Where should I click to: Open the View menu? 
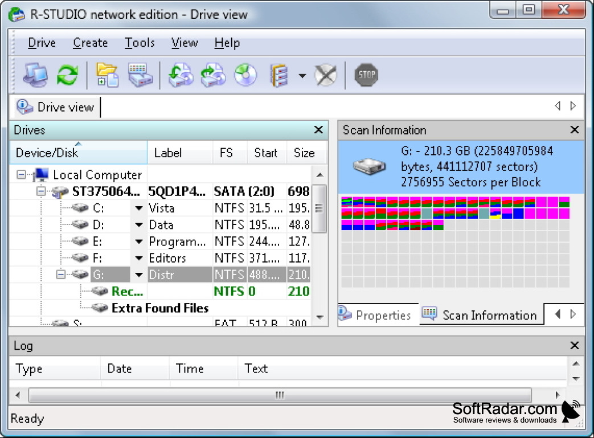[x=185, y=43]
